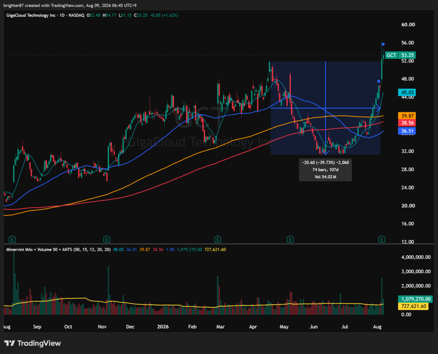Click the 16.00 price axis label
Image resolution: width=438 pixels, height=354 pixels.
(x=408, y=224)
